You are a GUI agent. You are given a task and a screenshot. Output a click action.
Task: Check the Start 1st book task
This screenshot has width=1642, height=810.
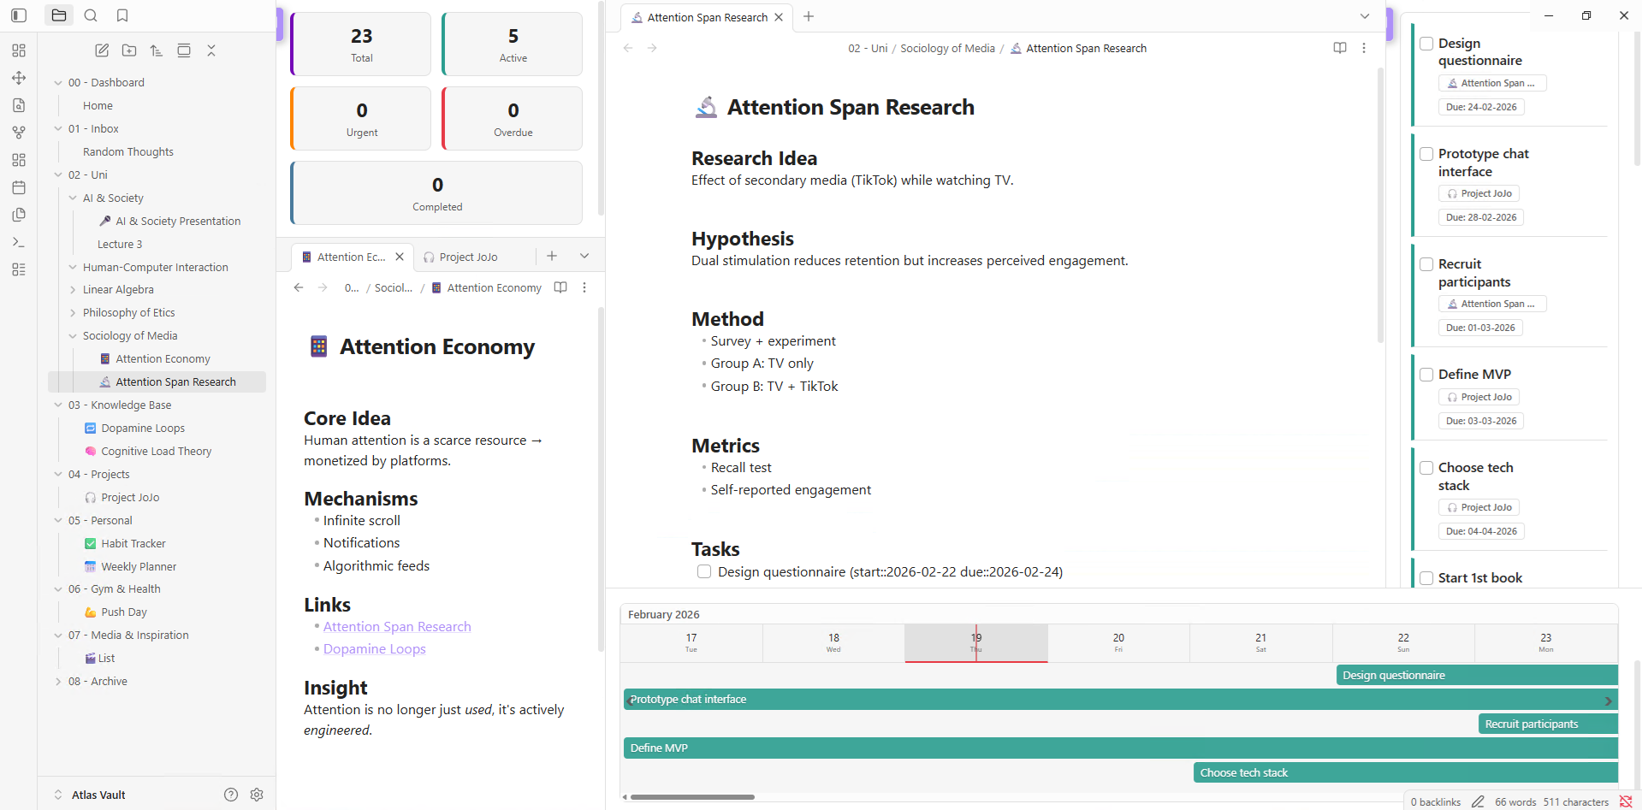point(1426,578)
